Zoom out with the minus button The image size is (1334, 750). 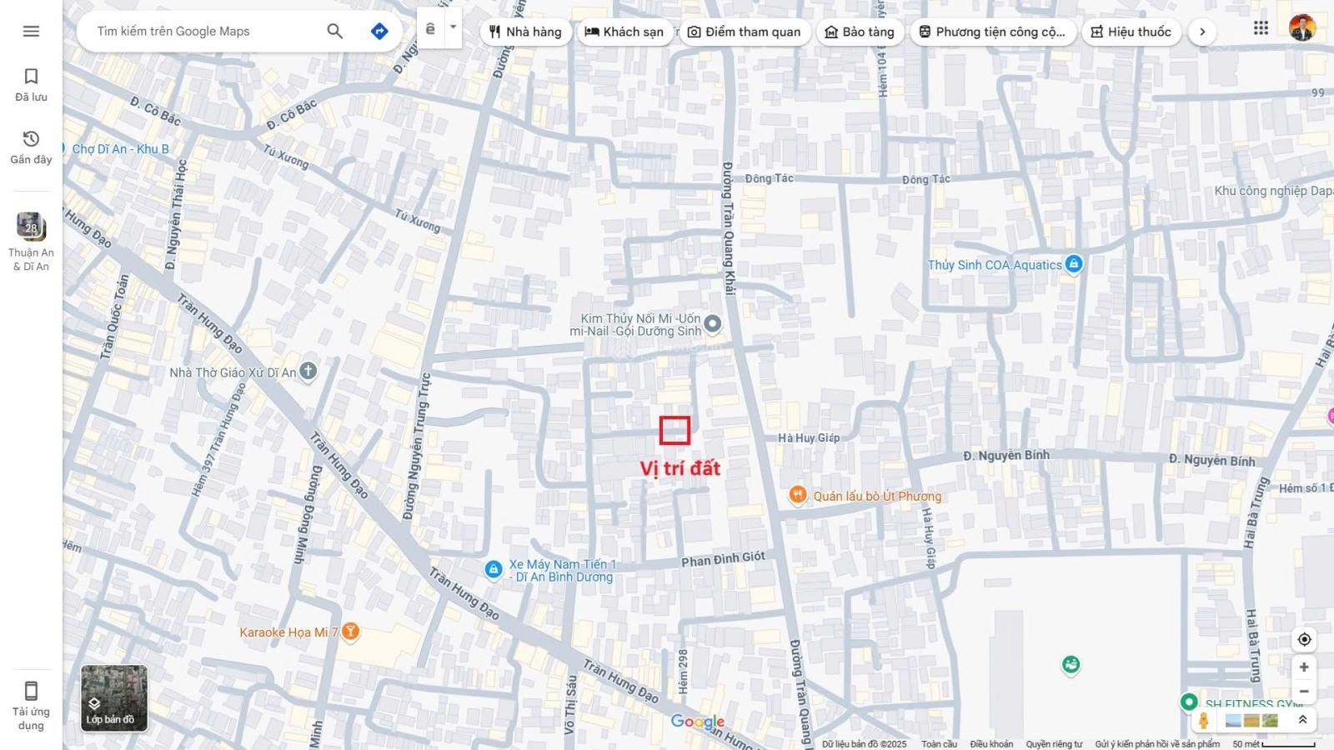pyautogui.click(x=1304, y=691)
